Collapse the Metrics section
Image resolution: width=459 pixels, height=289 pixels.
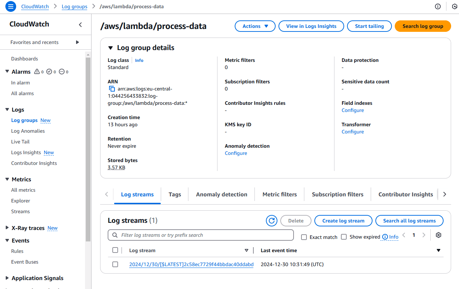point(7,179)
